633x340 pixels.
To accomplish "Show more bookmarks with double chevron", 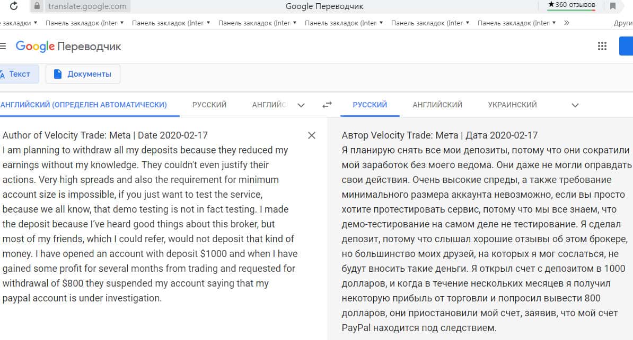I will 567,23.
